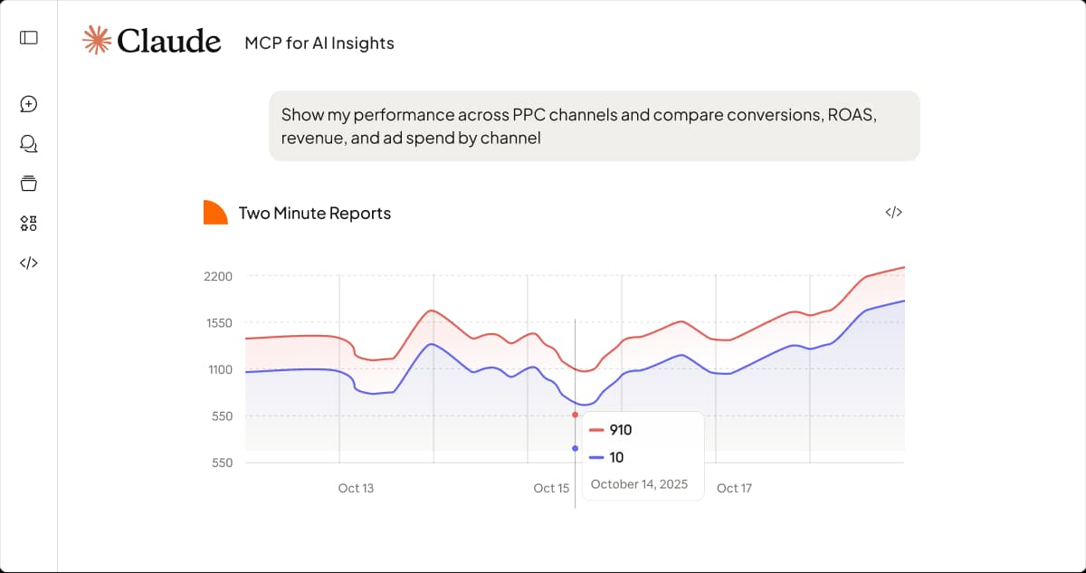The image size is (1086, 573).
Task: Click the Oct 15 axis label
Action: point(551,488)
